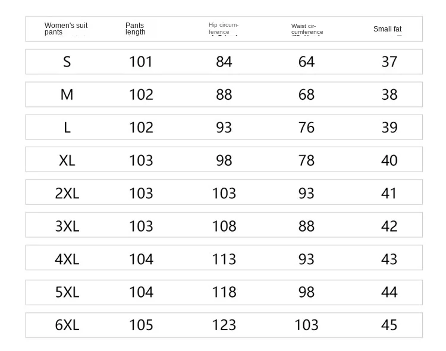Select size M row label
Viewport: 446px width, 351px height.
[67, 94]
